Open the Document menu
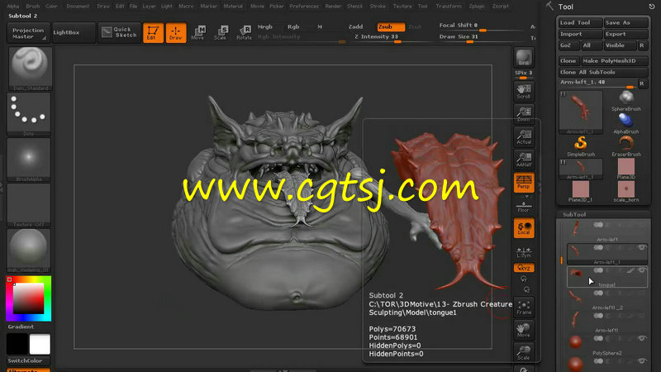Viewport: 661px width, 372px height. pos(78,7)
